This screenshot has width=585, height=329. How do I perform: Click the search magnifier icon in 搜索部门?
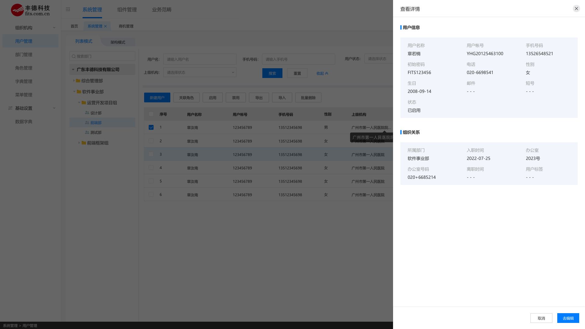[74, 56]
